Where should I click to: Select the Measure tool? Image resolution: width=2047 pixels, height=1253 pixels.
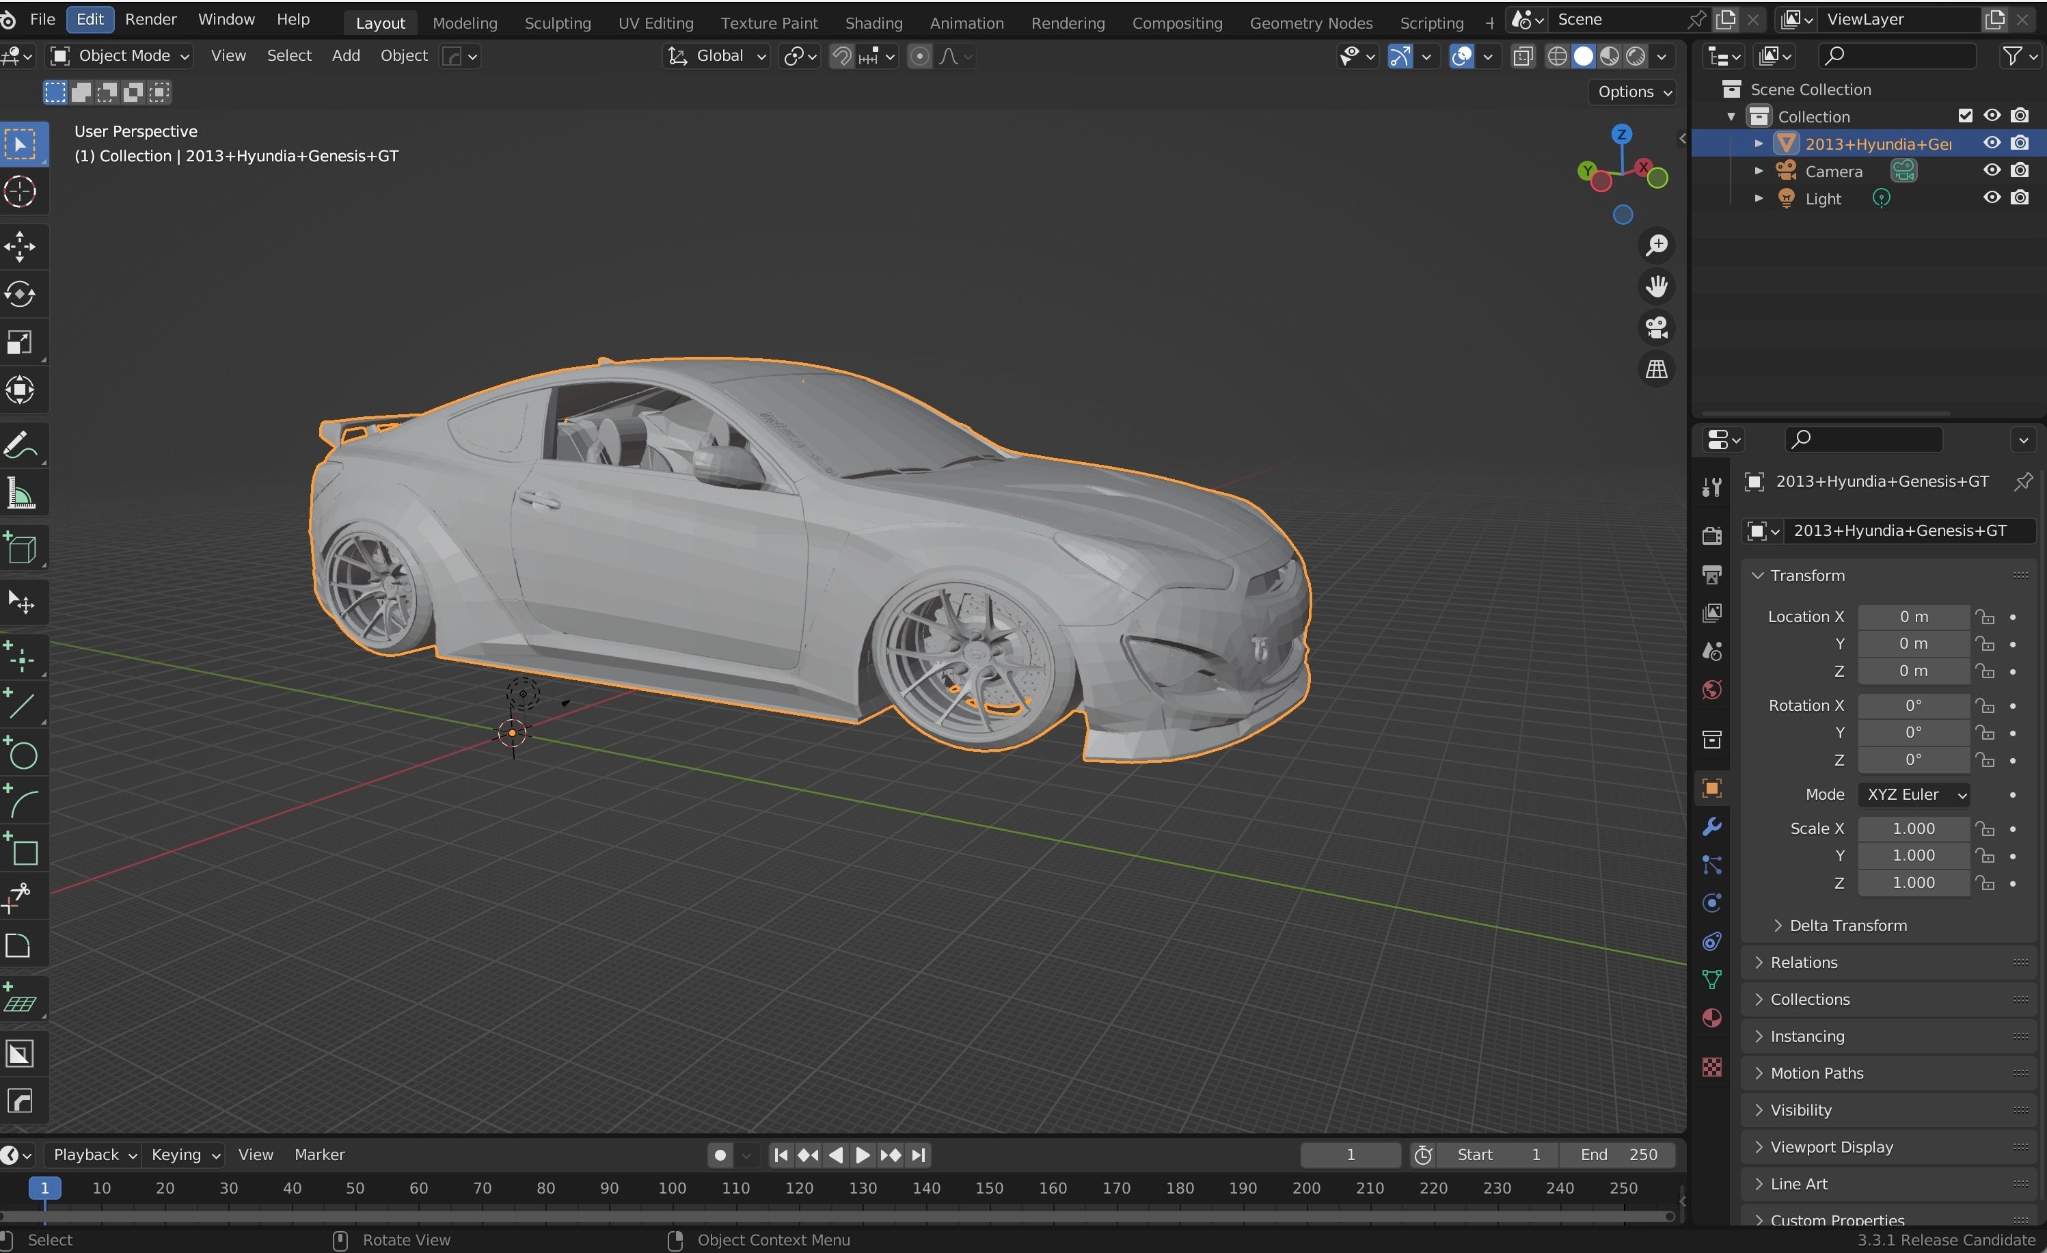pyautogui.click(x=21, y=493)
